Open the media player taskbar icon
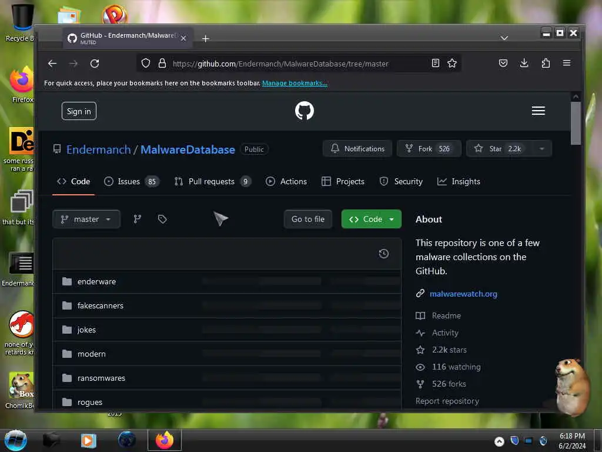Image resolution: width=602 pixels, height=452 pixels. point(88,440)
